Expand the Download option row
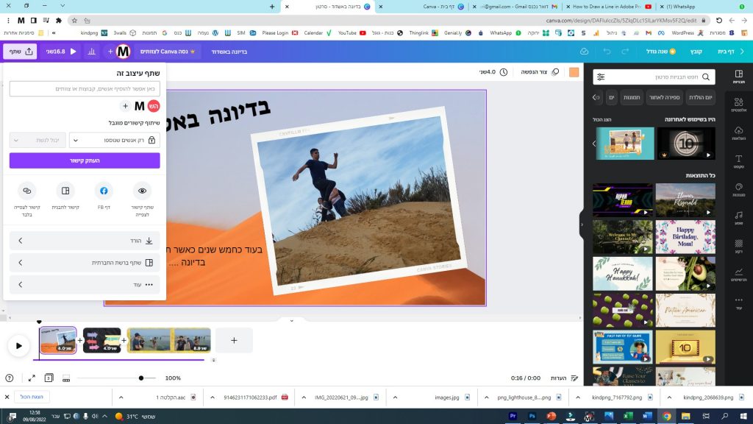Viewport: 753px width, 424px height. click(x=85, y=241)
